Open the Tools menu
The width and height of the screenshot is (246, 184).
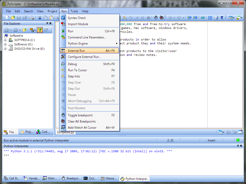74,11
